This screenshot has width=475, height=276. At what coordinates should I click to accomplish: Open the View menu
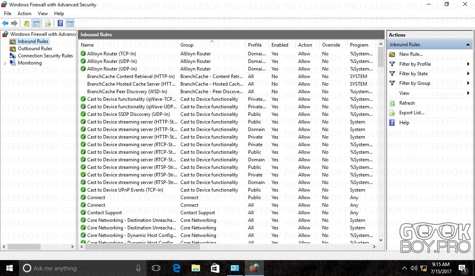coord(43,13)
